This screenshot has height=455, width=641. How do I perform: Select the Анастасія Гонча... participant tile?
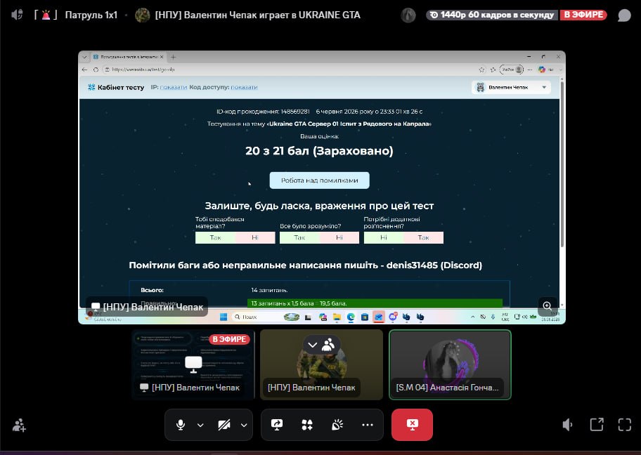coord(450,364)
